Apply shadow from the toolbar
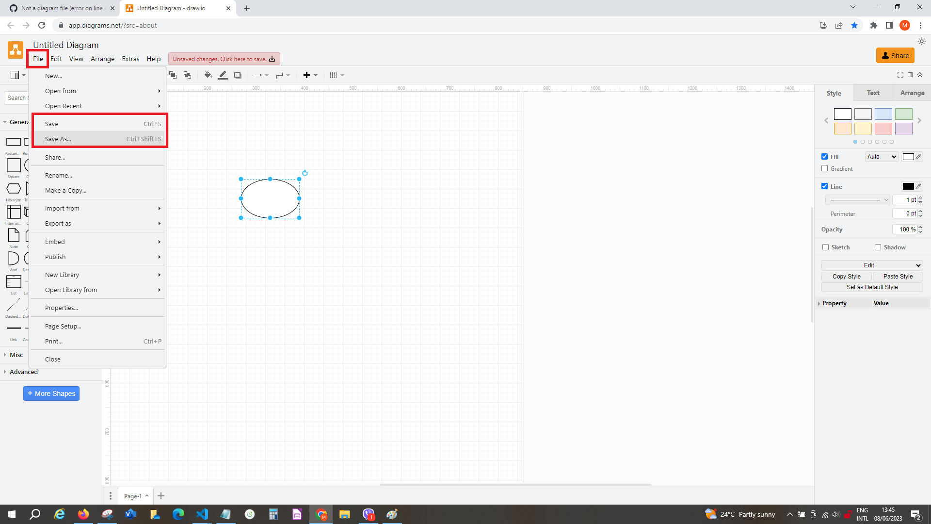Viewport: 931px width, 524px height. [238, 75]
